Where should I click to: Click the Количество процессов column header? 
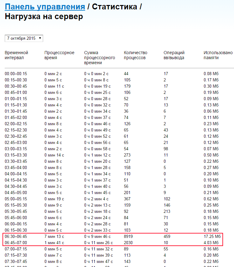pyautogui.click(x=135, y=55)
